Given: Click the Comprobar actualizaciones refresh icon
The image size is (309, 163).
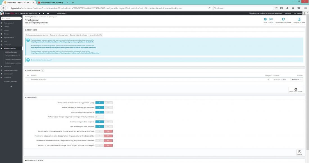Looking at the screenshot, I should tap(283, 19).
